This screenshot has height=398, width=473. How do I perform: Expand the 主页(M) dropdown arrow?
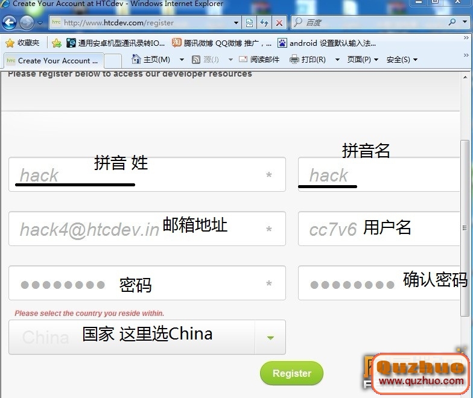click(x=182, y=60)
